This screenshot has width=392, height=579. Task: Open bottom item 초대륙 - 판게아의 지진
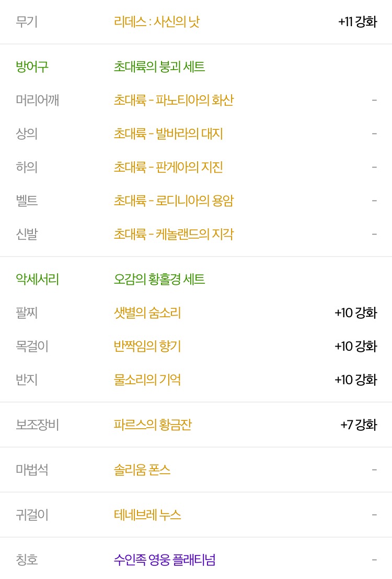pos(168,168)
